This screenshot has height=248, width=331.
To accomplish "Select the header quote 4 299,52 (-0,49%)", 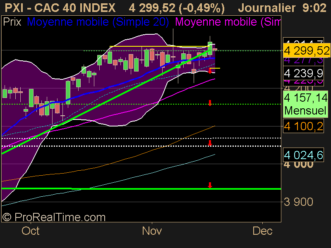I will coord(177,8).
